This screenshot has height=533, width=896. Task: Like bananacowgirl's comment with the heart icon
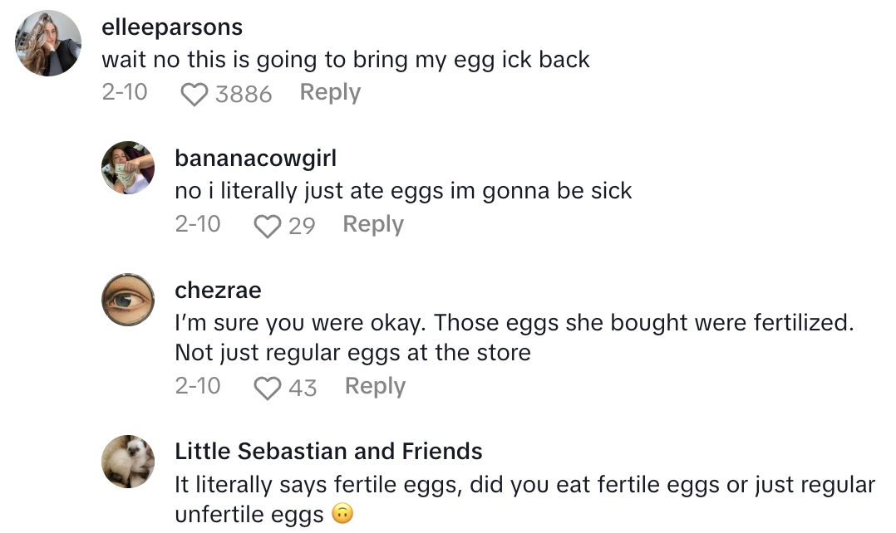tap(267, 227)
